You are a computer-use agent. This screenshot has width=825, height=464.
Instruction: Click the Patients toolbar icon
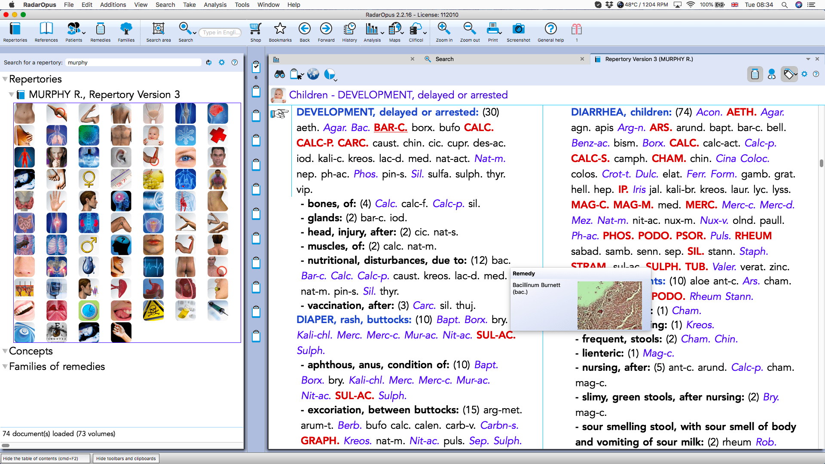coord(73,29)
